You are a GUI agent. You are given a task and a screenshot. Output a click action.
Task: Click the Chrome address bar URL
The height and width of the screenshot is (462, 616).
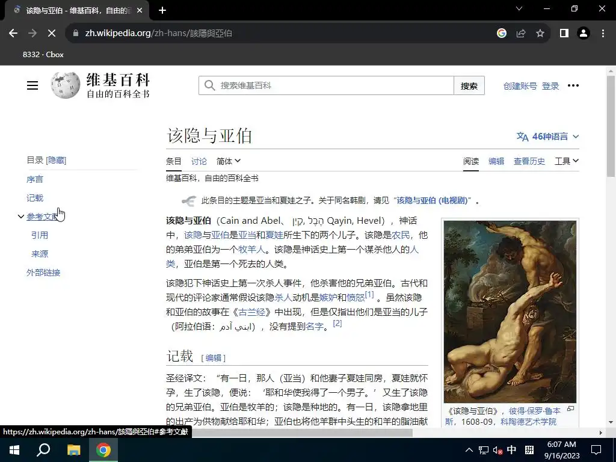coord(158,34)
